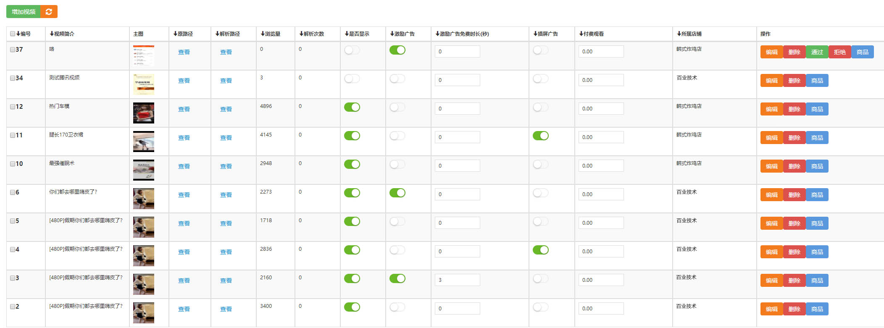Sort by 浏览量 column arrow

click(x=263, y=34)
